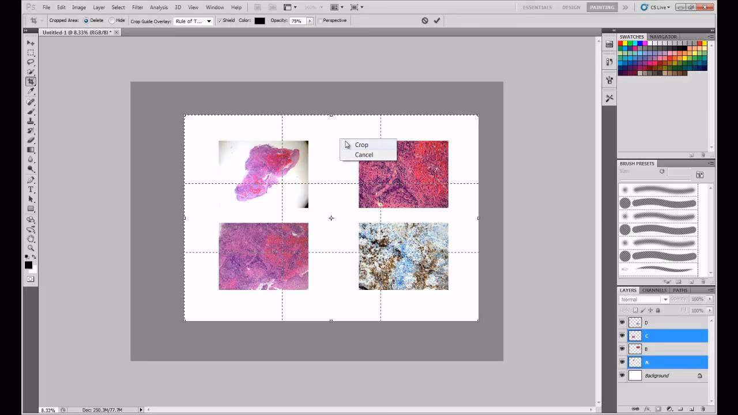Select the Zoom tool in toolbar

31,248
